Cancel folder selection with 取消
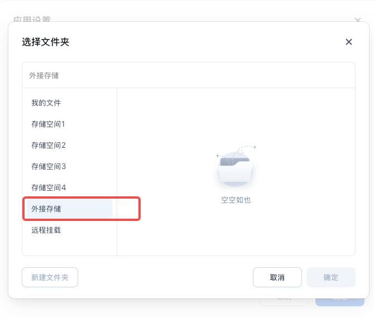This screenshot has width=374, height=318. (277, 277)
